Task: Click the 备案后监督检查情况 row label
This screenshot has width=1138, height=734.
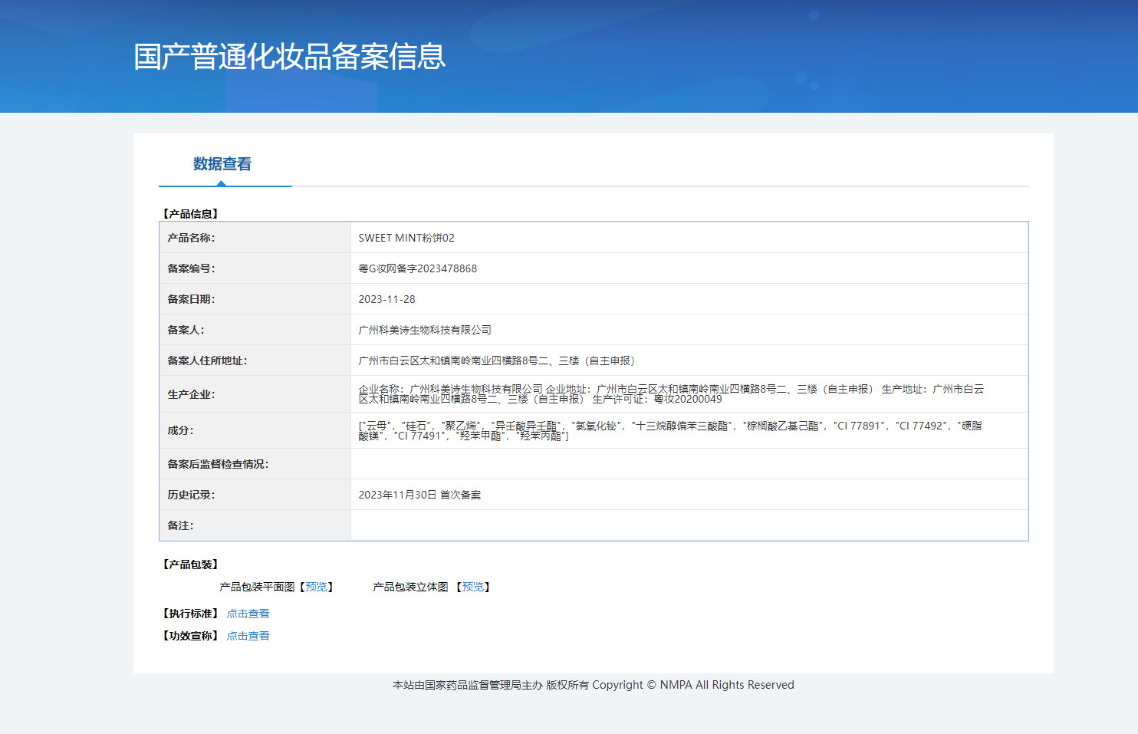Action: [218, 464]
